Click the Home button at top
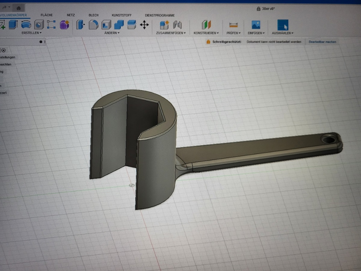Viewport: 361px width, 271px height. click(x=18, y=7)
